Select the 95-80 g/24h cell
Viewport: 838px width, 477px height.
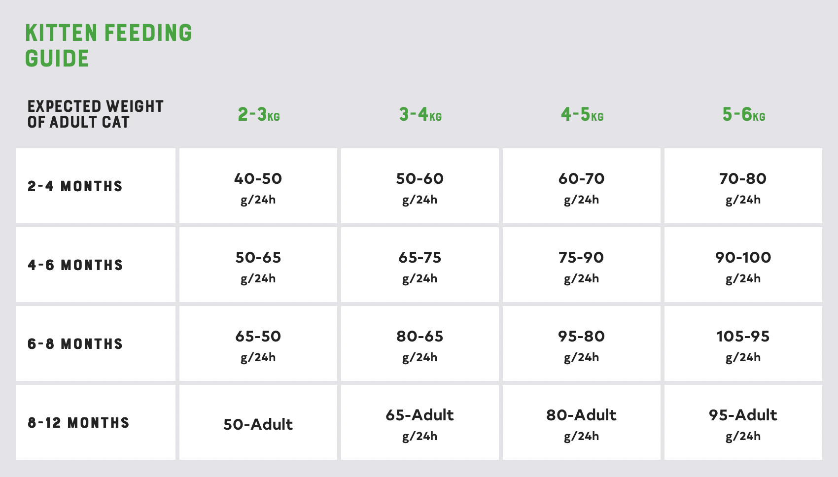tap(582, 343)
